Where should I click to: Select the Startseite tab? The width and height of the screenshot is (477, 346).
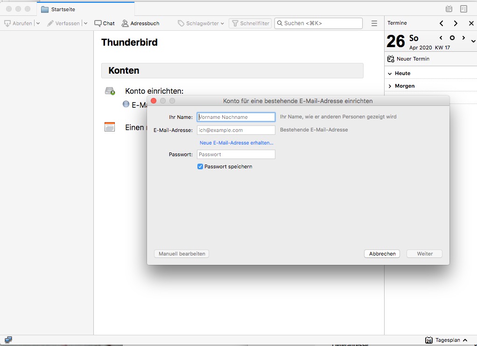click(x=85, y=9)
